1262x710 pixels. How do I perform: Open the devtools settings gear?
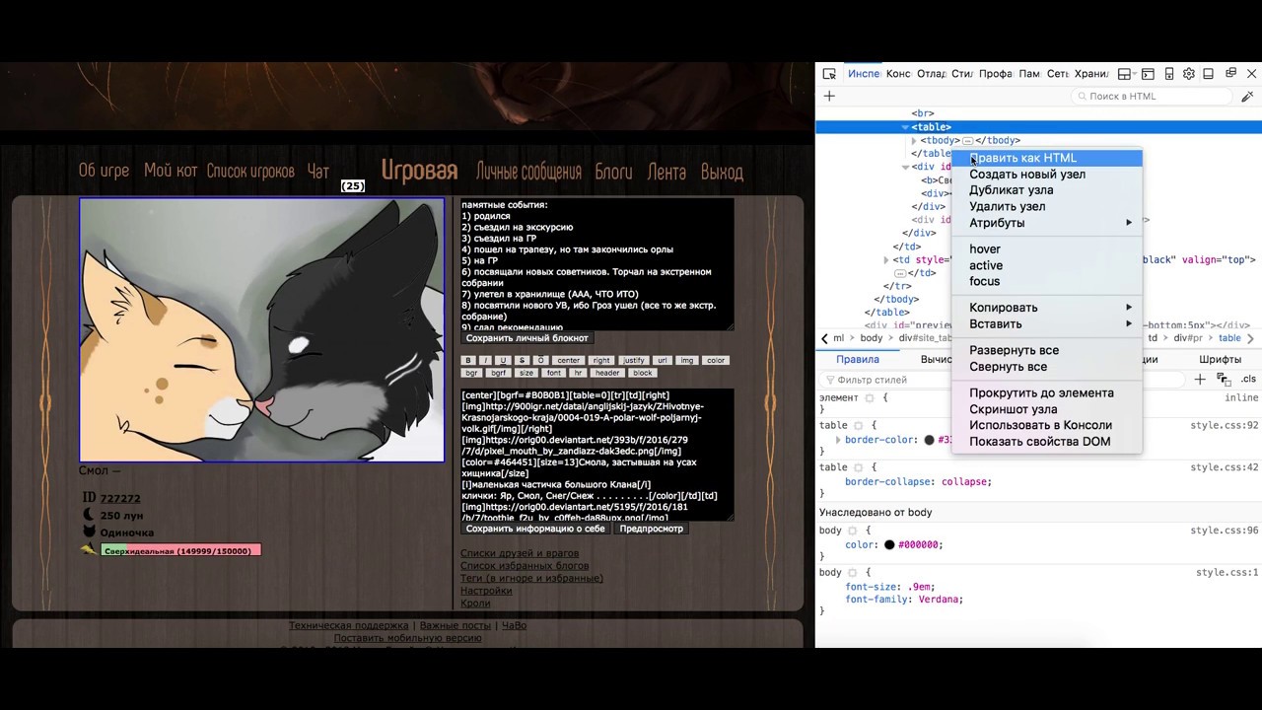(x=1189, y=74)
